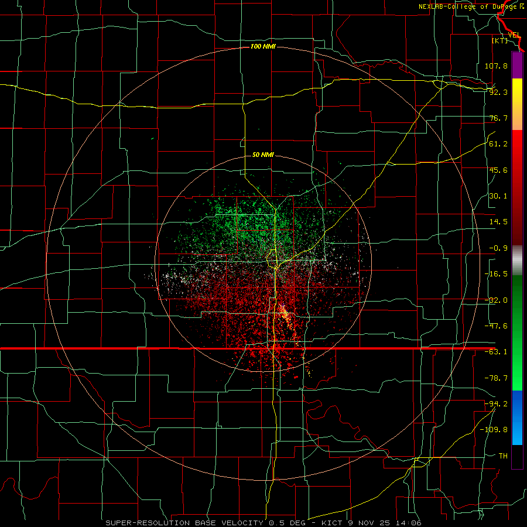This screenshot has width=527, height=527.
Task: Click the purple segment of the color bar
Action: click(x=517, y=65)
